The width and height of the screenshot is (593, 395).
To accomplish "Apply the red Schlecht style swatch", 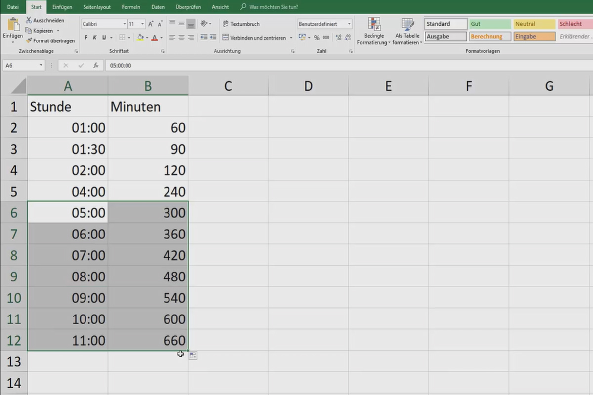I will (x=575, y=24).
